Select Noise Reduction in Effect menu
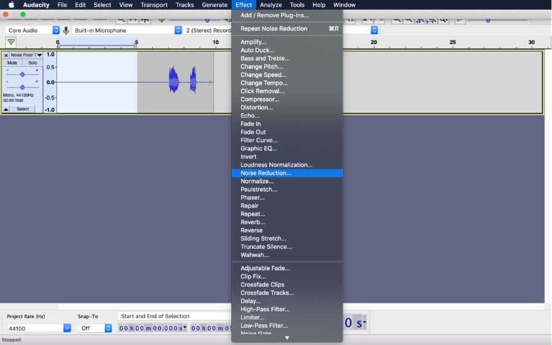The height and width of the screenshot is (345, 552). pyautogui.click(x=287, y=173)
